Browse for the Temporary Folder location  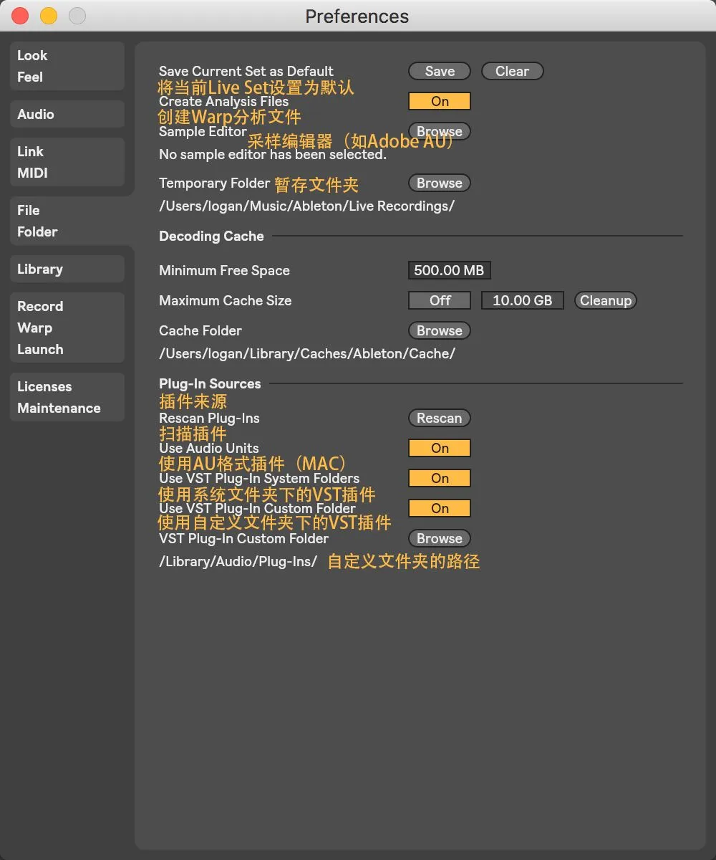click(439, 183)
